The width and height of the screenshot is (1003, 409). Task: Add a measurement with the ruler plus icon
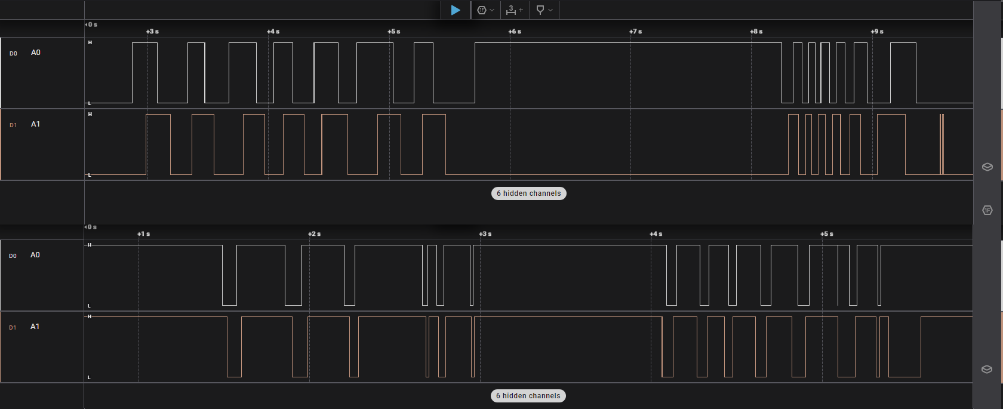514,10
